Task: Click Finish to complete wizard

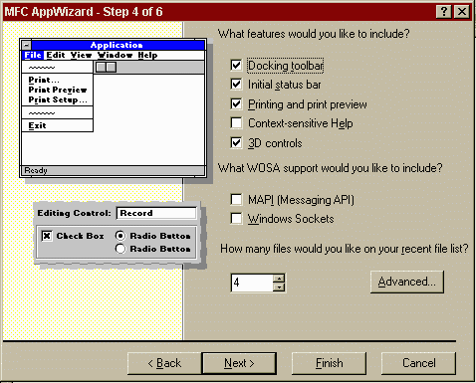Action: click(329, 363)
